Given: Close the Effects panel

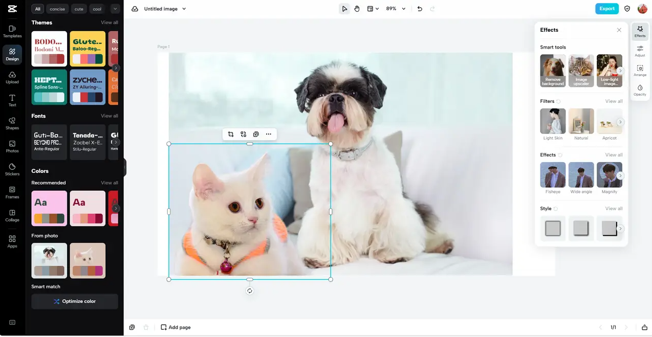Looking at the screenshot, I should (619, 30).
